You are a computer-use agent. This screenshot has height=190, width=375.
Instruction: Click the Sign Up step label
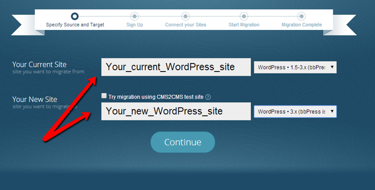click(x=135, y=25)
